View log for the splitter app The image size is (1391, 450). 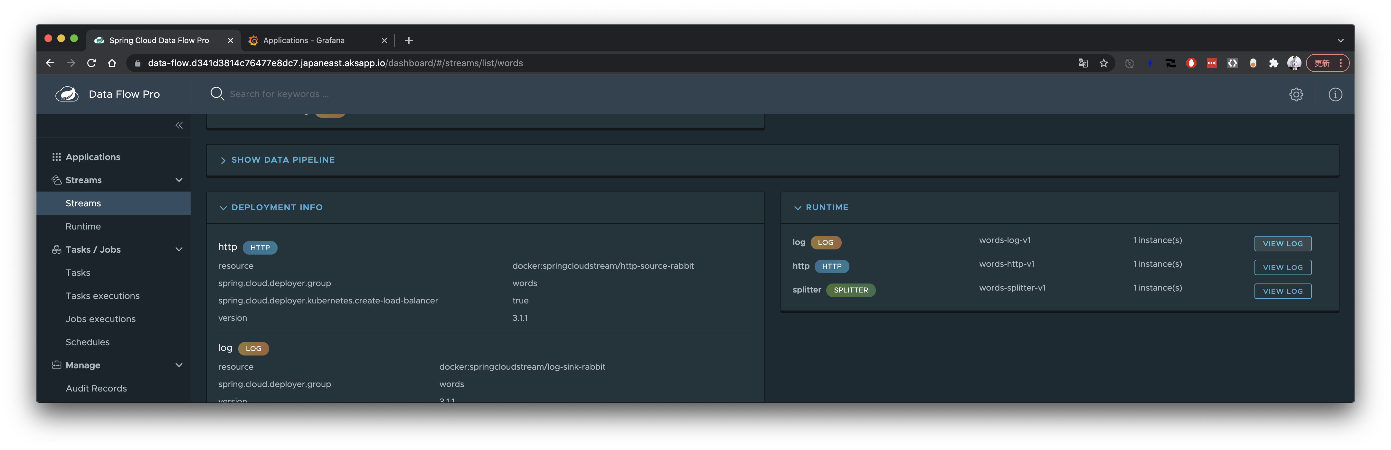pos(1282,291)
